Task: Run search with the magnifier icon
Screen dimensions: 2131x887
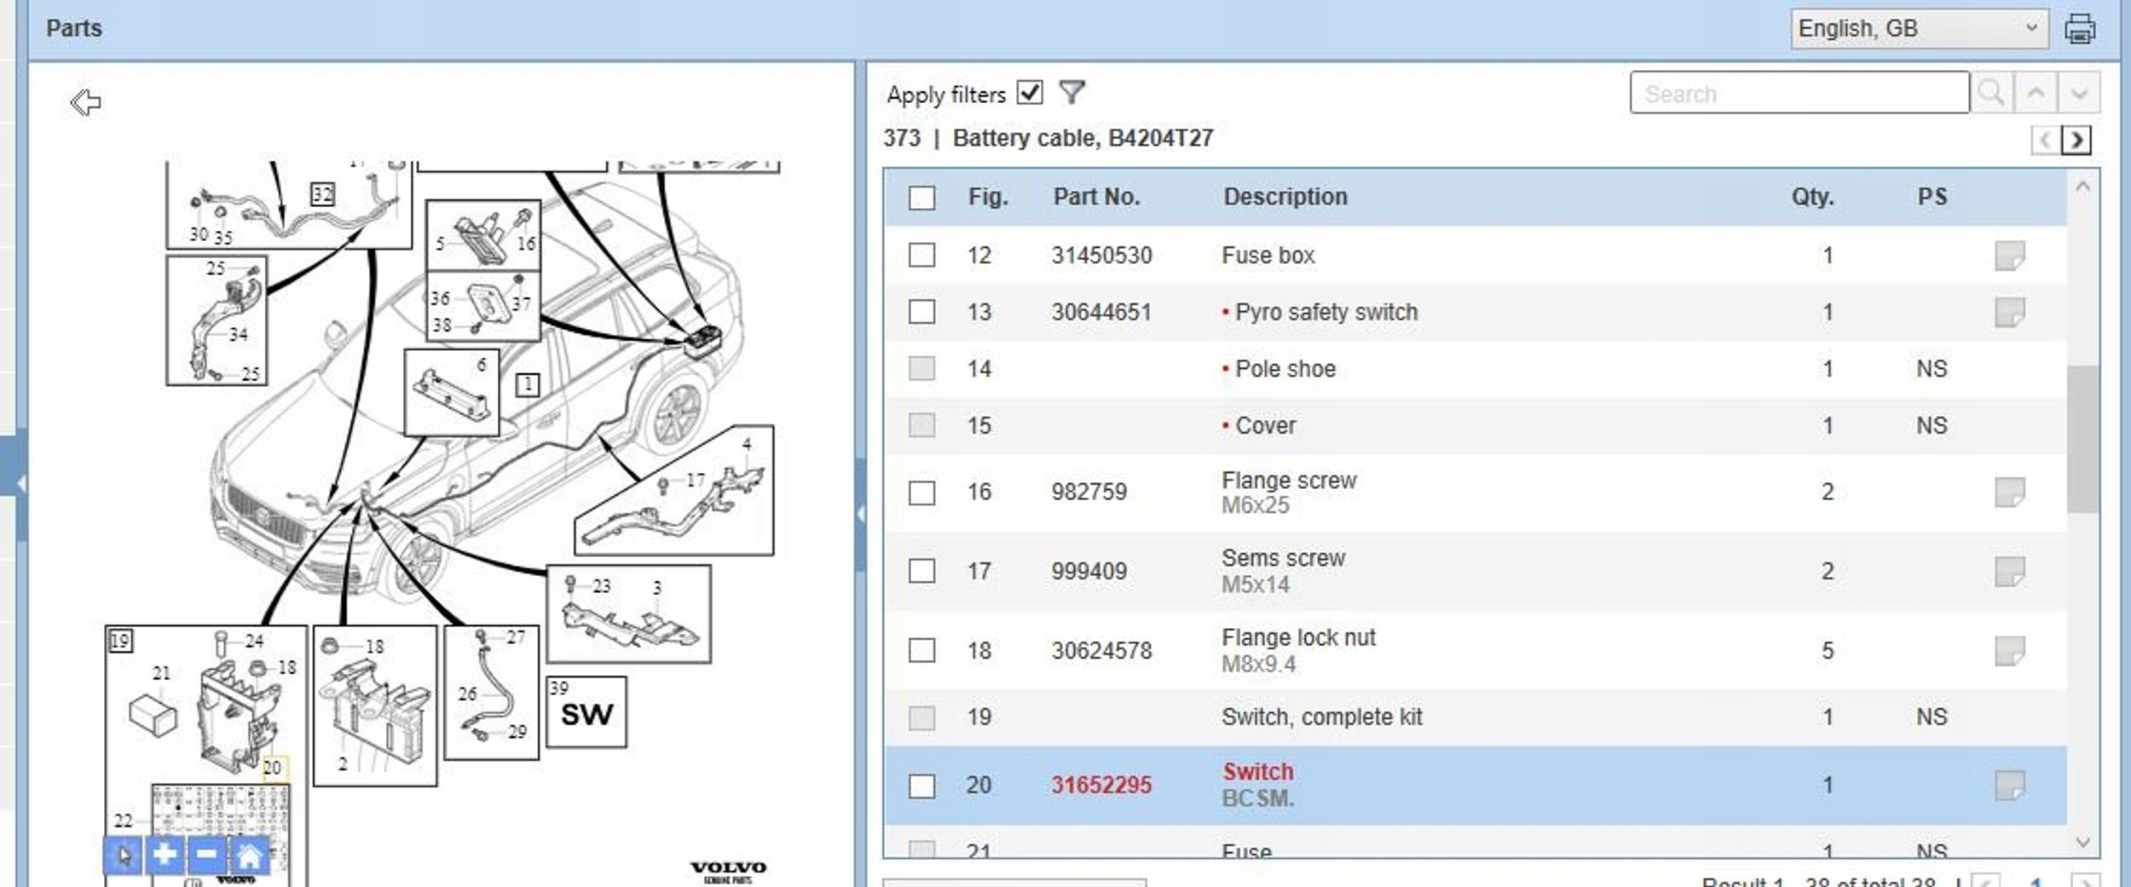Action: coord(1991,93)
